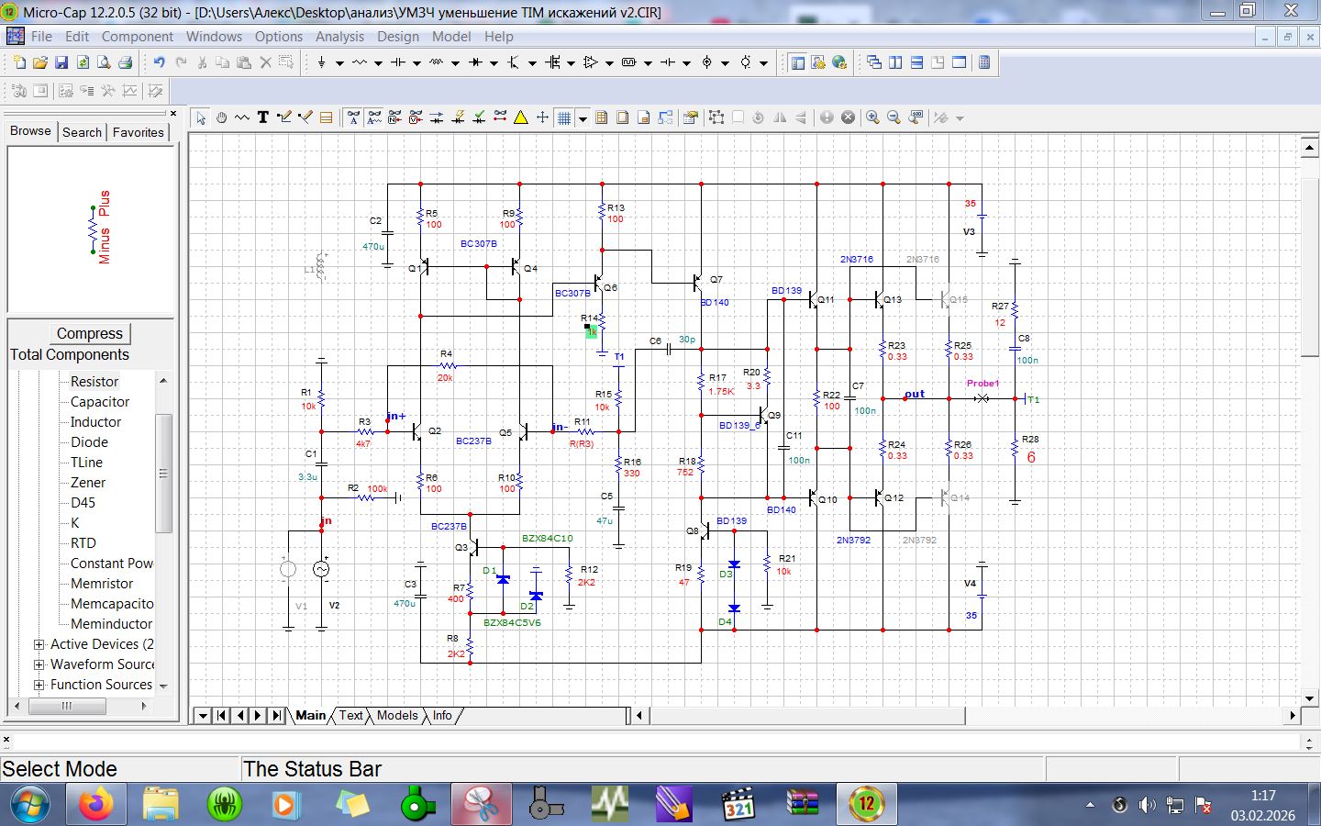1321x826 pixels.
Task: Open the Analysis menu
Action: [339, 37]
